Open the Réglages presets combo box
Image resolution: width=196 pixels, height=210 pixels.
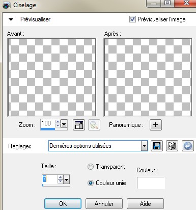pos(98,146)
